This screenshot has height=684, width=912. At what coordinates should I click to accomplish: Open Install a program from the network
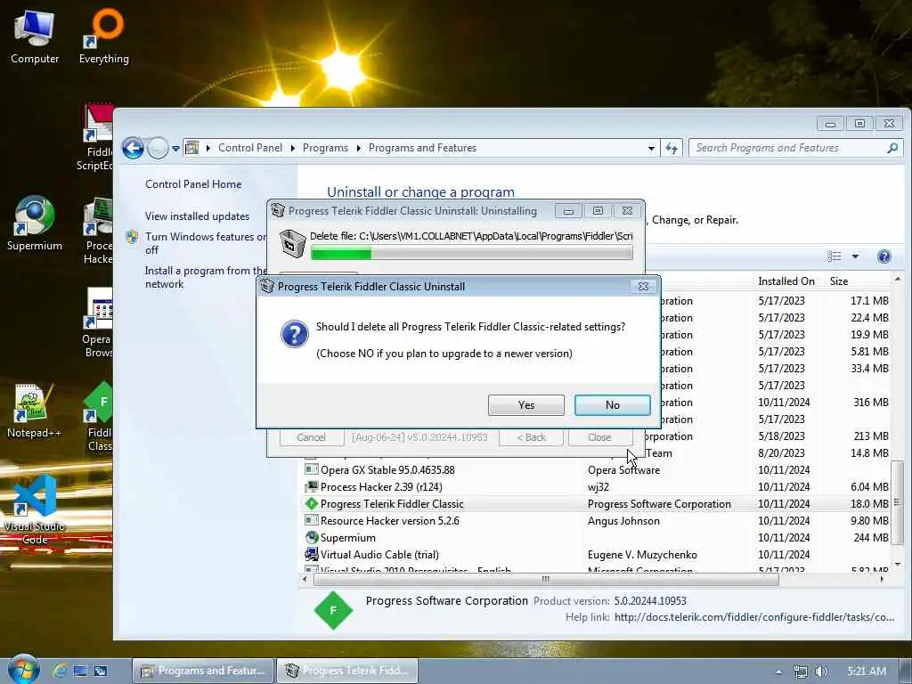pos(205,277)
